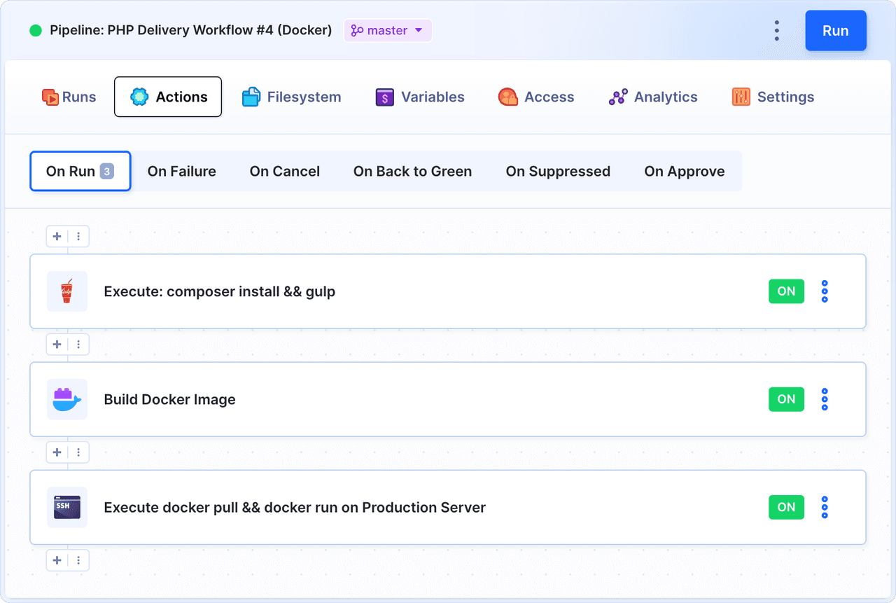Click the green pipeline status dot

click(36, 31)
